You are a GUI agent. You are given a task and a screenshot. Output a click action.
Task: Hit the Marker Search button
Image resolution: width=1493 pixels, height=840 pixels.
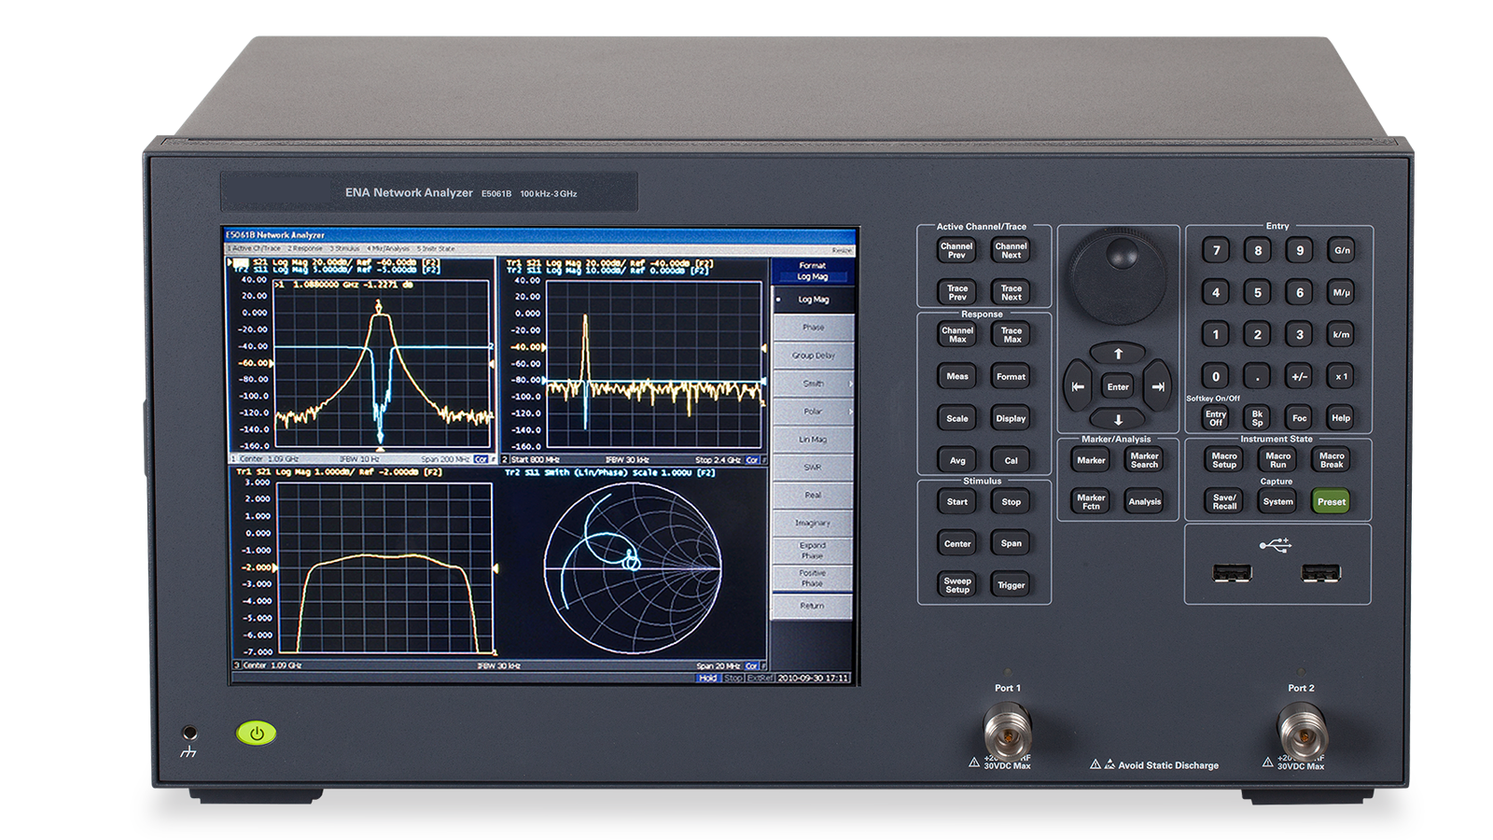pos(1144,460)
